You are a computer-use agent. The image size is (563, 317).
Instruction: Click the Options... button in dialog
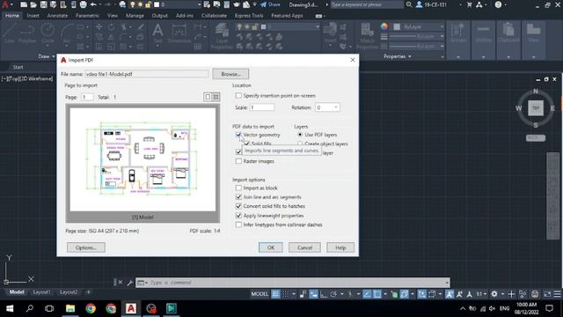[x=86, y=247]
